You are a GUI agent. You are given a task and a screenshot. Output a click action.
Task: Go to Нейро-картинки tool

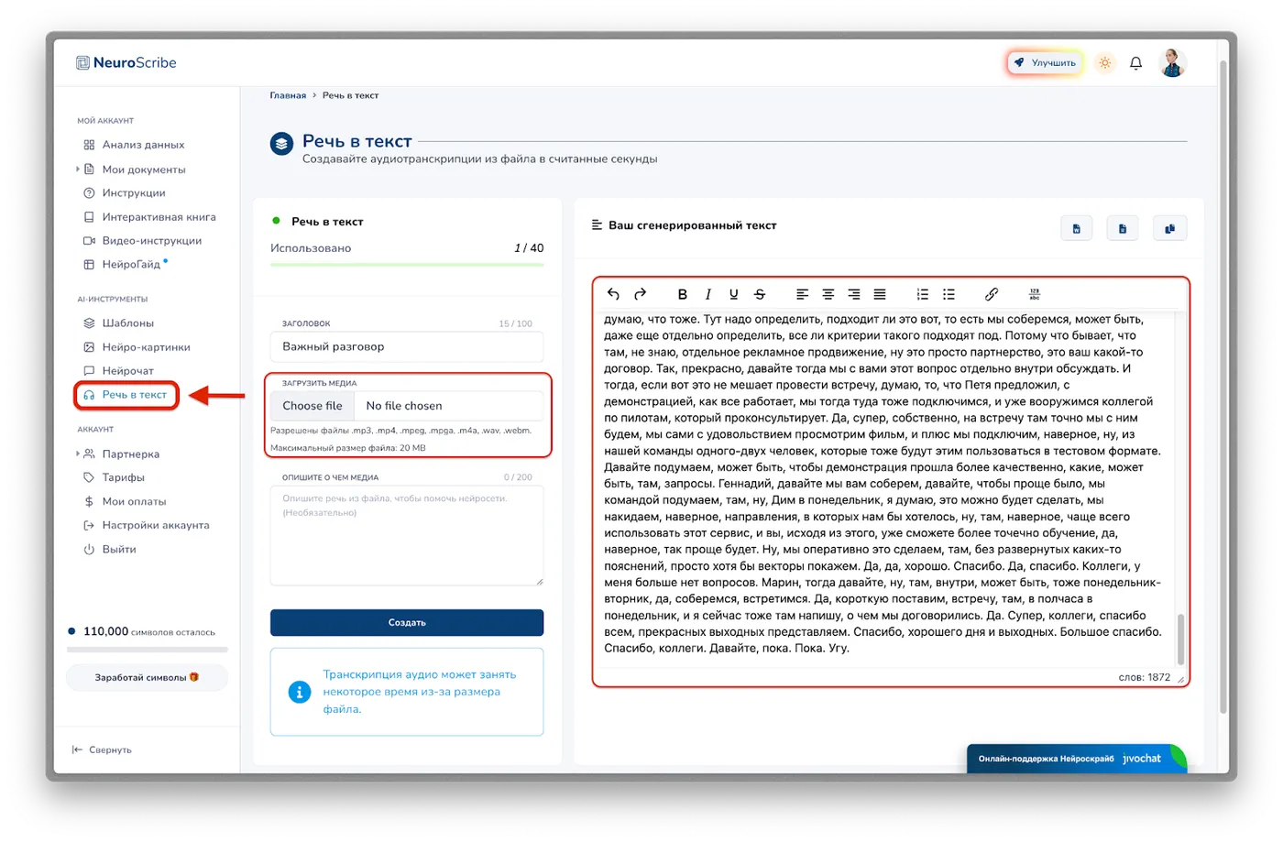pyautogui.click(x=137, y=347)
